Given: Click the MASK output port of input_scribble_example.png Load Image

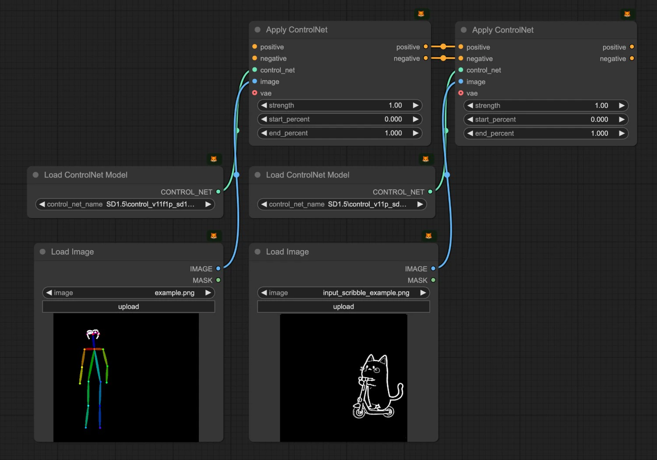Looking at the screenshot, I should 433,280.
